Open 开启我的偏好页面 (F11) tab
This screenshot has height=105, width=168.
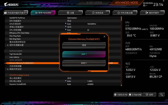click(16, 13)
